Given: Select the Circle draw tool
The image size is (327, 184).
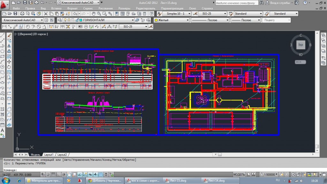Looking at the screenshot, I should [x=3, y=67].
